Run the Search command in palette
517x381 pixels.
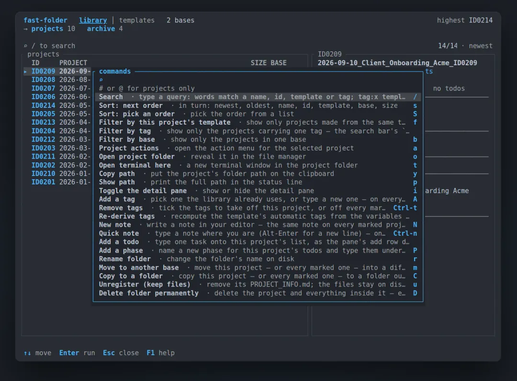point(258,97)
